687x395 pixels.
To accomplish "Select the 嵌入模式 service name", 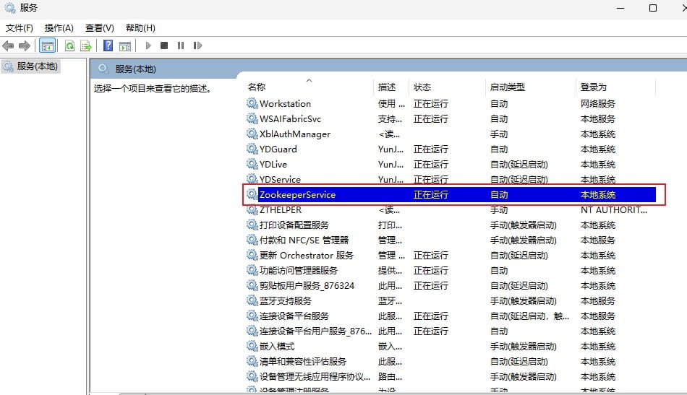I will point(277,347).
